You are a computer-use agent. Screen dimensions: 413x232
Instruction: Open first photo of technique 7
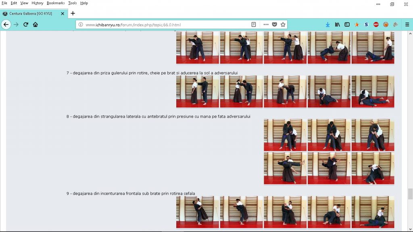(x=198, y=91)
